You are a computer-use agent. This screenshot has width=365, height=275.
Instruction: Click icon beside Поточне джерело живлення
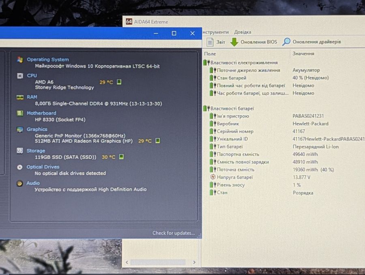[213, 70]
